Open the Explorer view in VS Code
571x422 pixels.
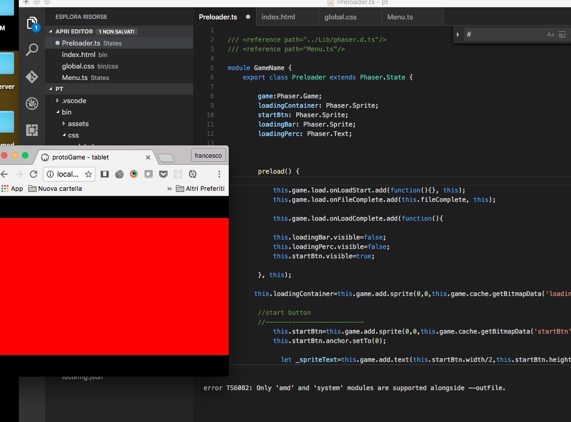[32, 23]
